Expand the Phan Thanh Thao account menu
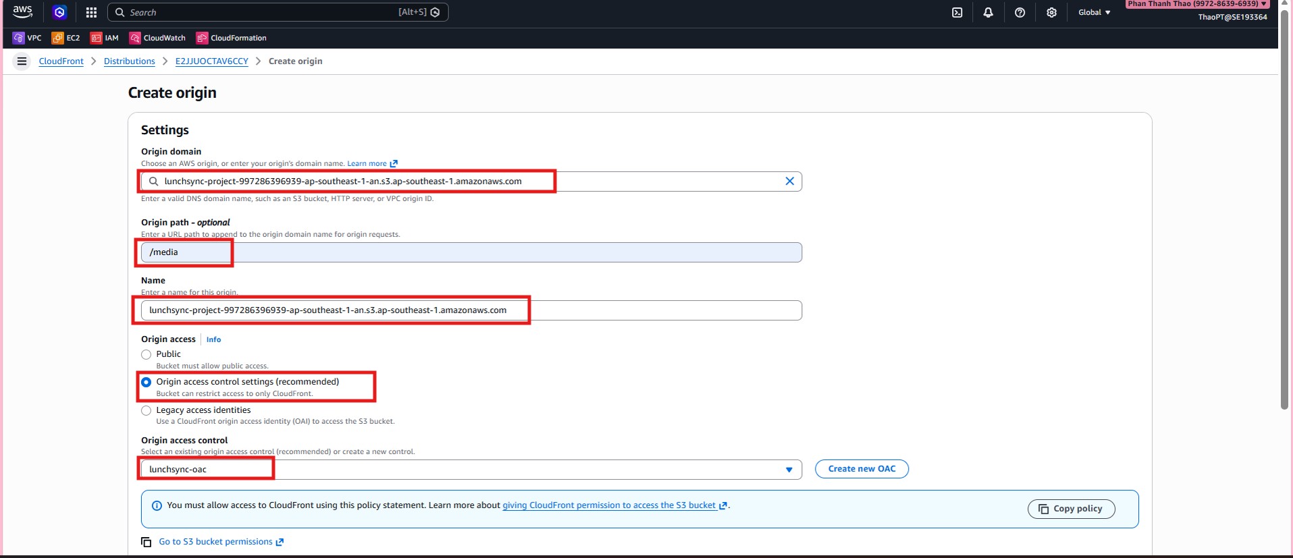The height and width of the screenshot is (558, 1293). coord(1196,4)
